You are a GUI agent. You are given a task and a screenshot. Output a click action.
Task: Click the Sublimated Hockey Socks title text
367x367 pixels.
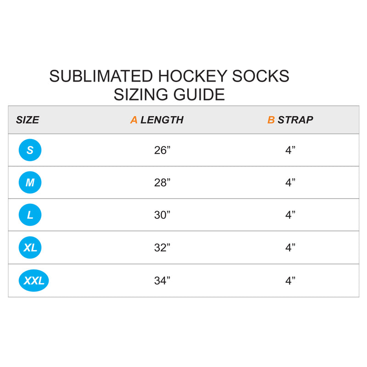tap(169, 76)
